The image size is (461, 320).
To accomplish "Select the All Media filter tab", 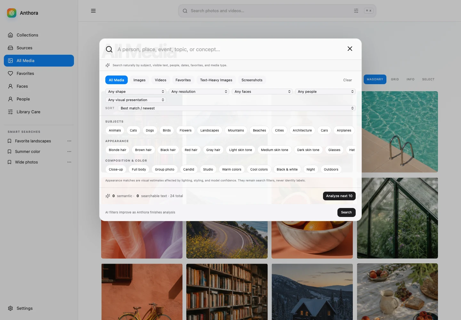I will [117, 80].
